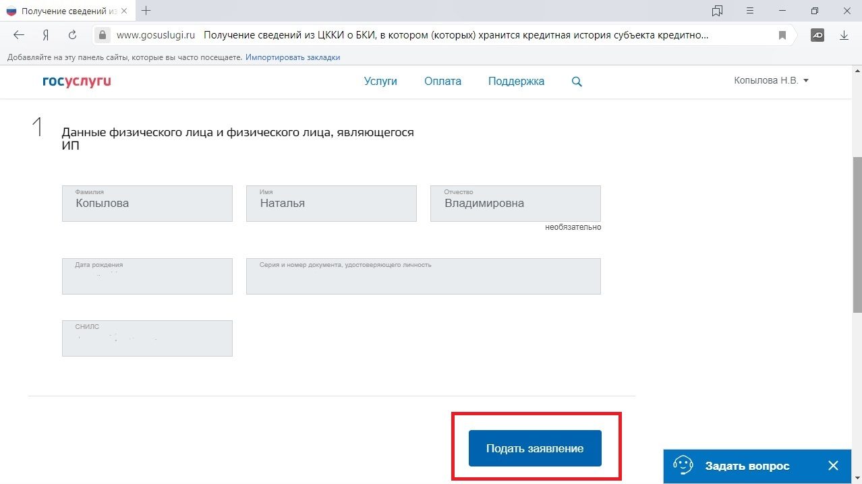The width and height of the screenshot is (862, 484).
Task: Open the Поддержка section
Action: [x=516, y=81]
